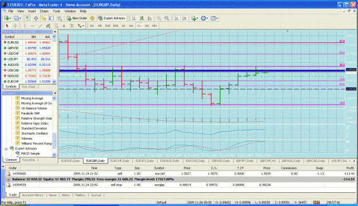Switch to H1 timeframe
The image size is (358, 206).
coord(123,26)
